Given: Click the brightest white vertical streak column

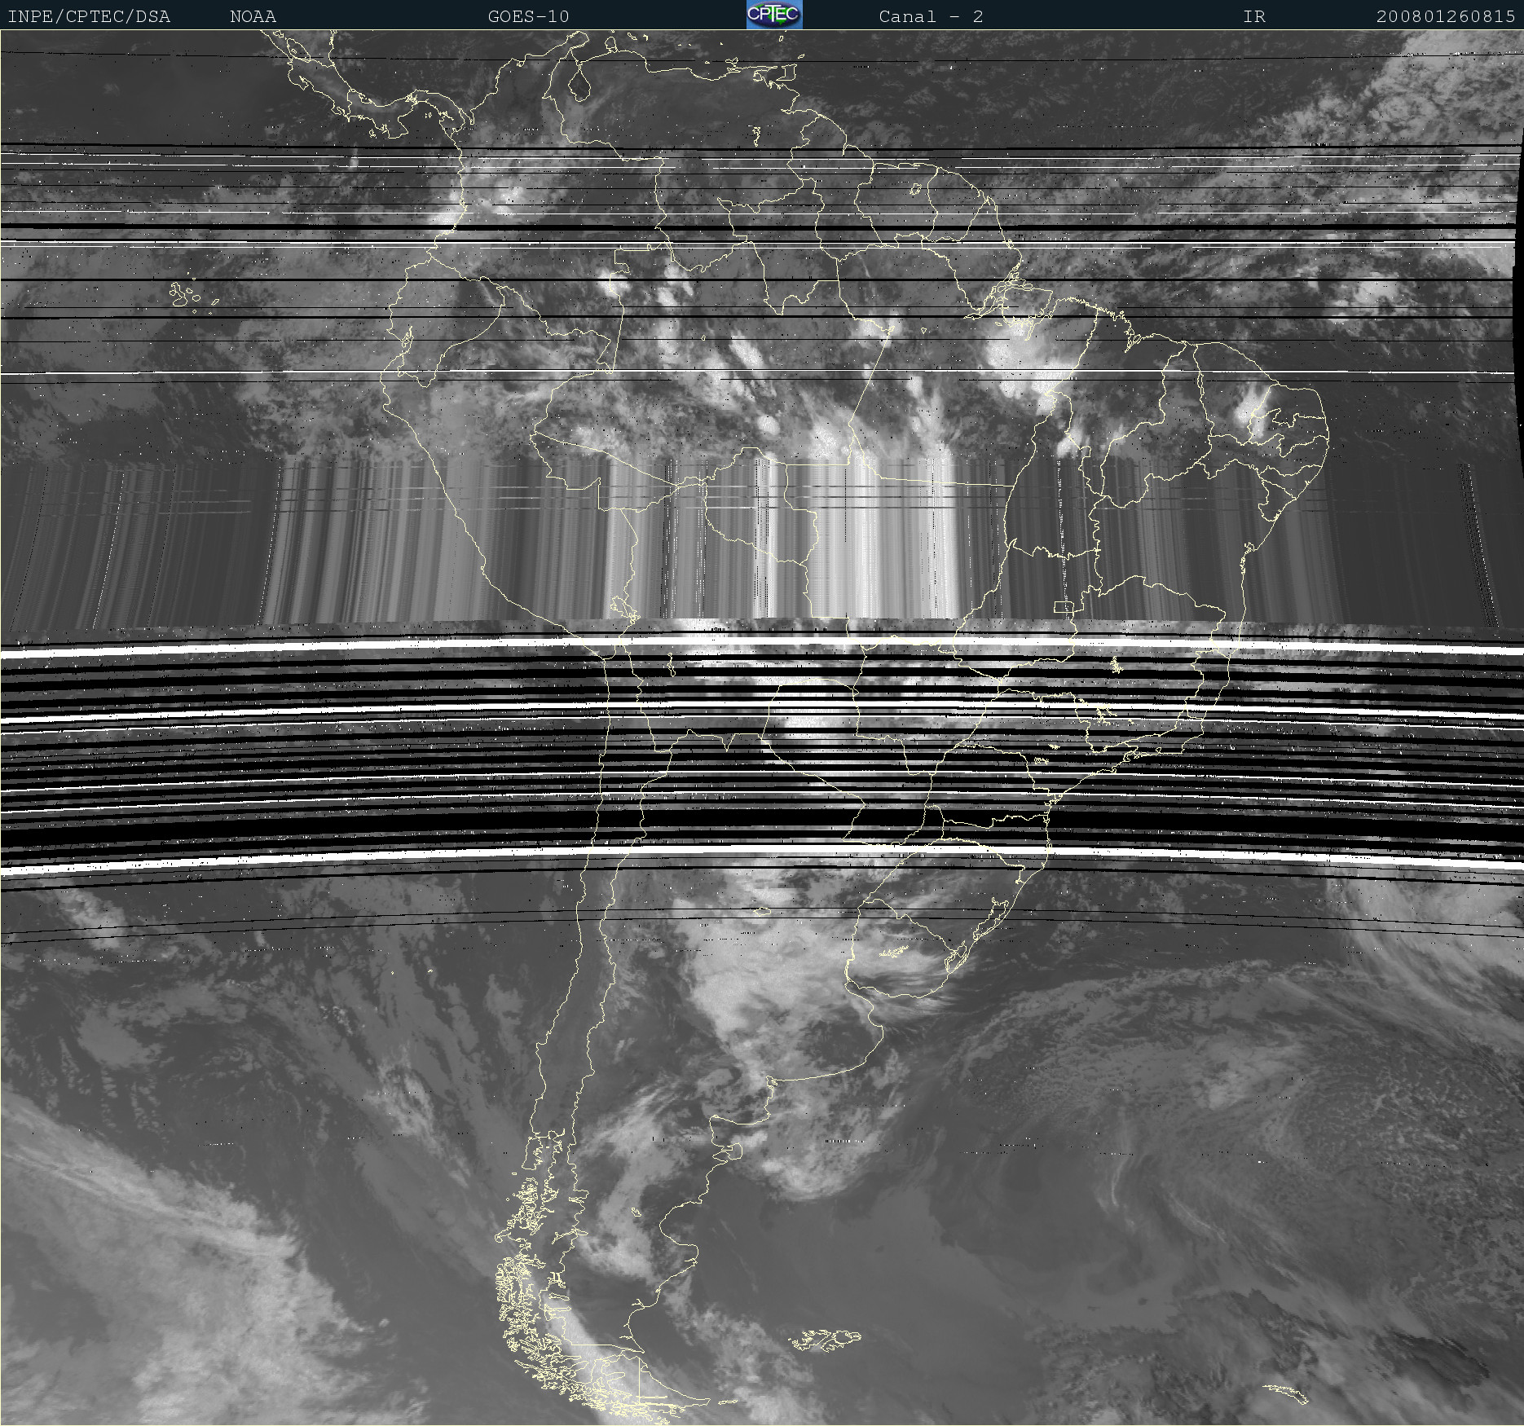Looking at the screenshot, I should pos(864,538).
